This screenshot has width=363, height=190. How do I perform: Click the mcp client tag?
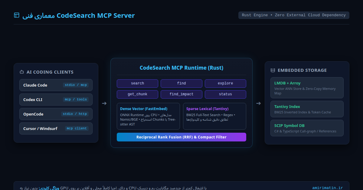tap(77, 128)
